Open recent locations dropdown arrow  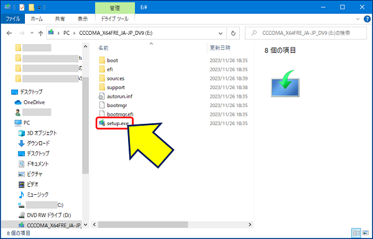point(32,33)
